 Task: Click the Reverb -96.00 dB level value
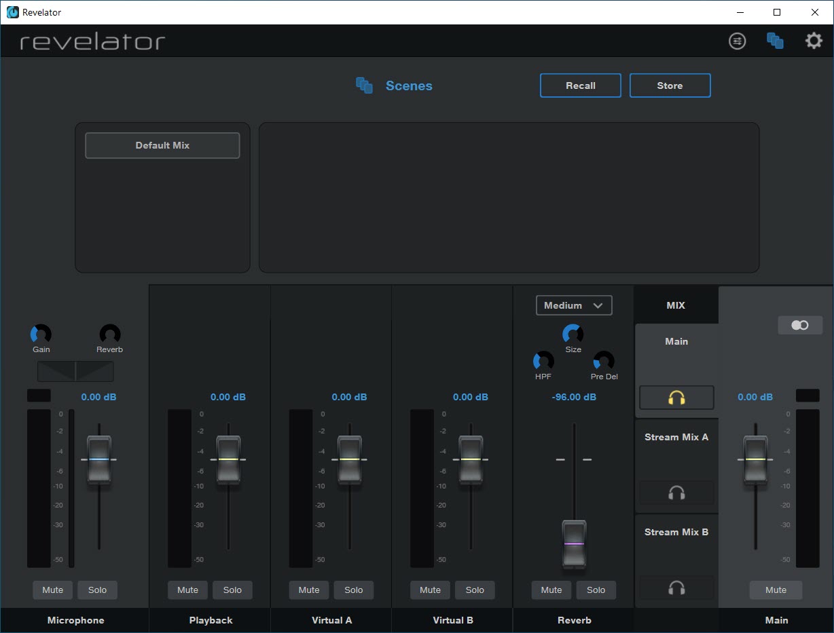pos(575,397)
